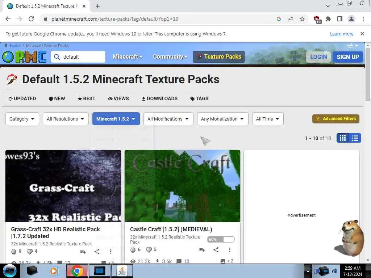
Task: Sort by the VIEWS tab
Action: click(118, 98)
